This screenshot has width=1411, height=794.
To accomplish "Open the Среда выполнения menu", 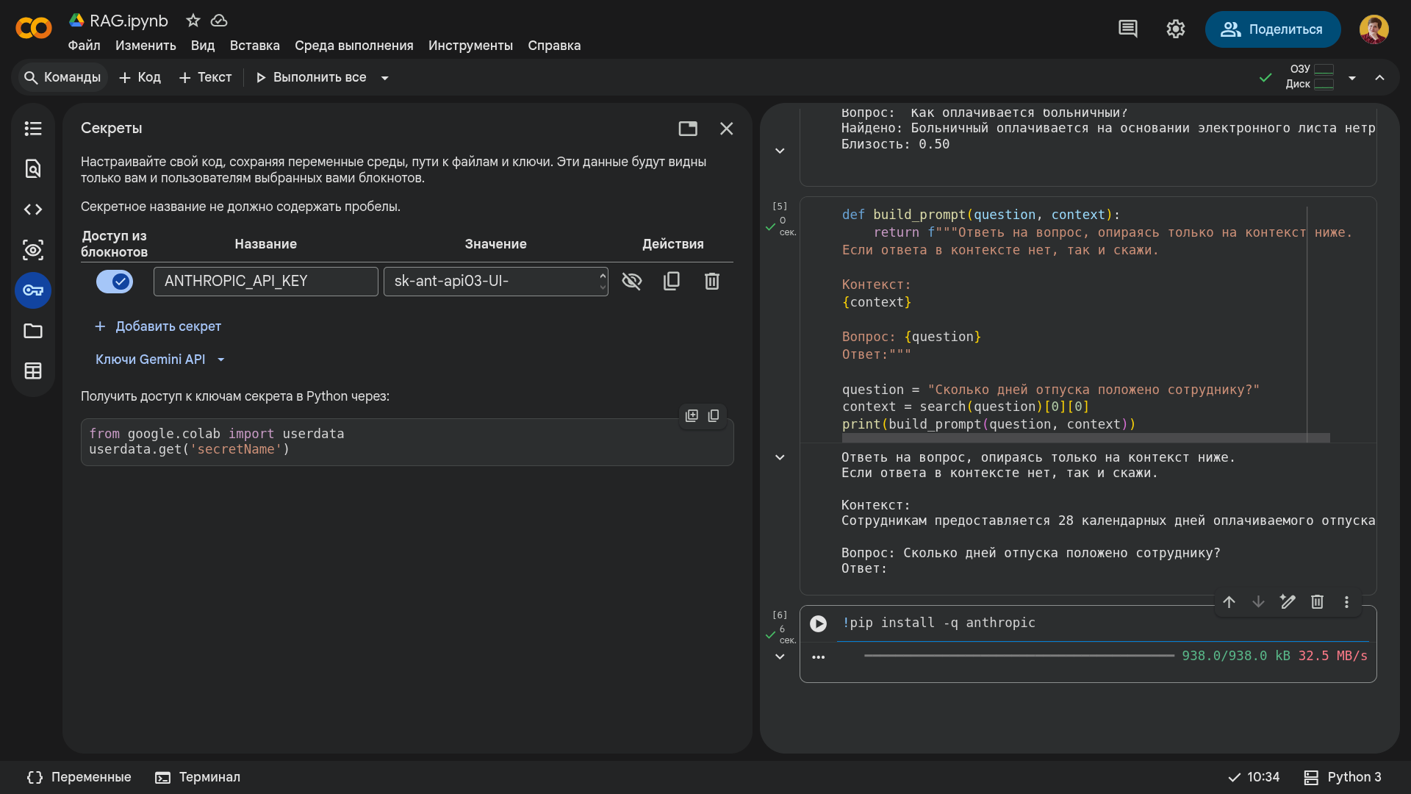I will (354, 46).
